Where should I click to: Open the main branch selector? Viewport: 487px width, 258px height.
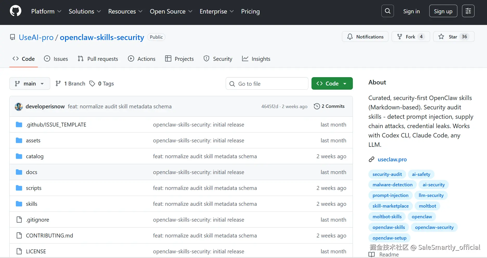30,84
